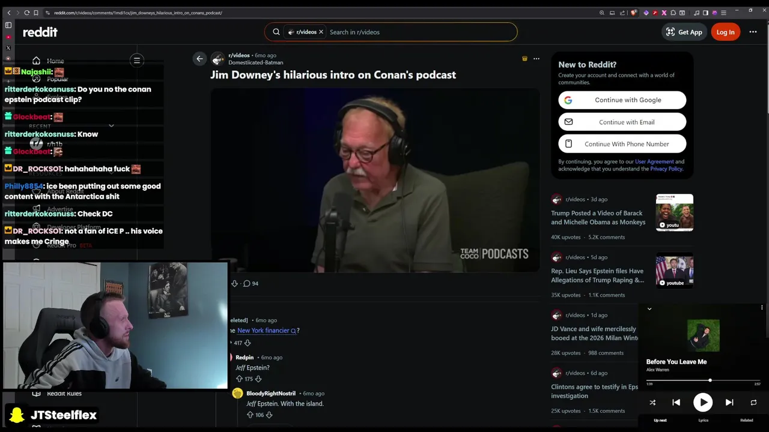Bookmark this page using the toolbar icon
This screenshot has height=432, width=769.
coord(36,13)
